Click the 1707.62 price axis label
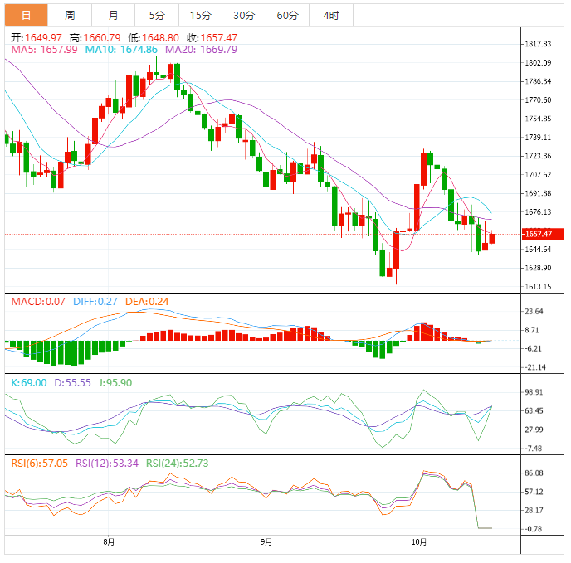Image resolution: width=571 pixels, height=563 pixels. click(x=538, y=175)
